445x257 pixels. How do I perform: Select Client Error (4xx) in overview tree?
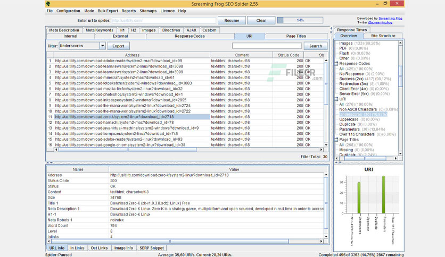point(364,89)
